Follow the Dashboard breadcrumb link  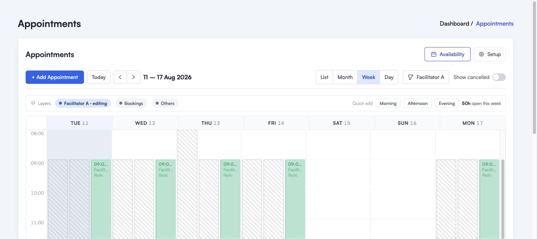click(454, 24)
